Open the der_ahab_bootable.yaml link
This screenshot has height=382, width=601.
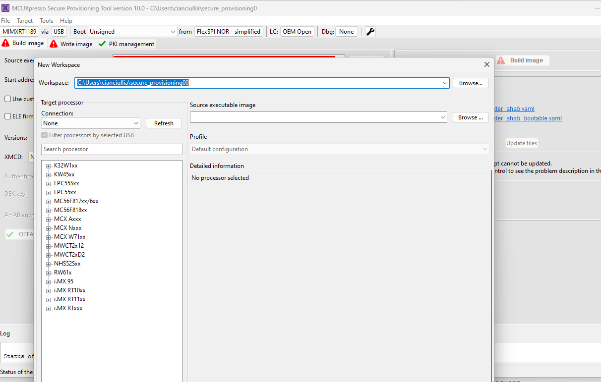528,118
